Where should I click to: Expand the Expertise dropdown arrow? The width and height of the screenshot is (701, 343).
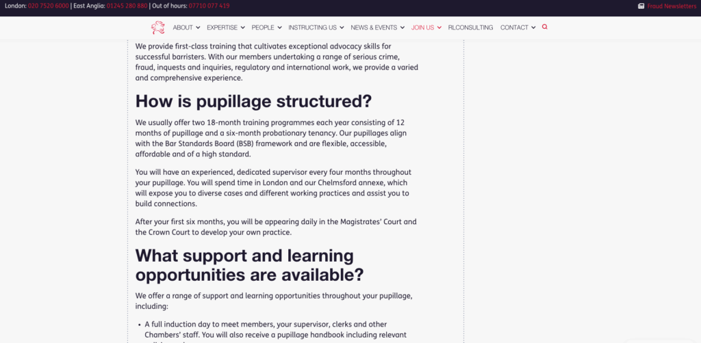pyautogui.click(x=242, y=28)
